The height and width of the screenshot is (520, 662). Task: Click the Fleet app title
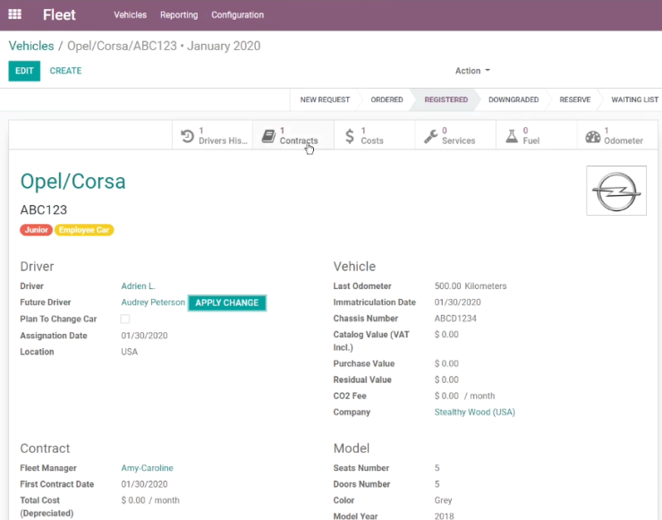tap(59, 15)
